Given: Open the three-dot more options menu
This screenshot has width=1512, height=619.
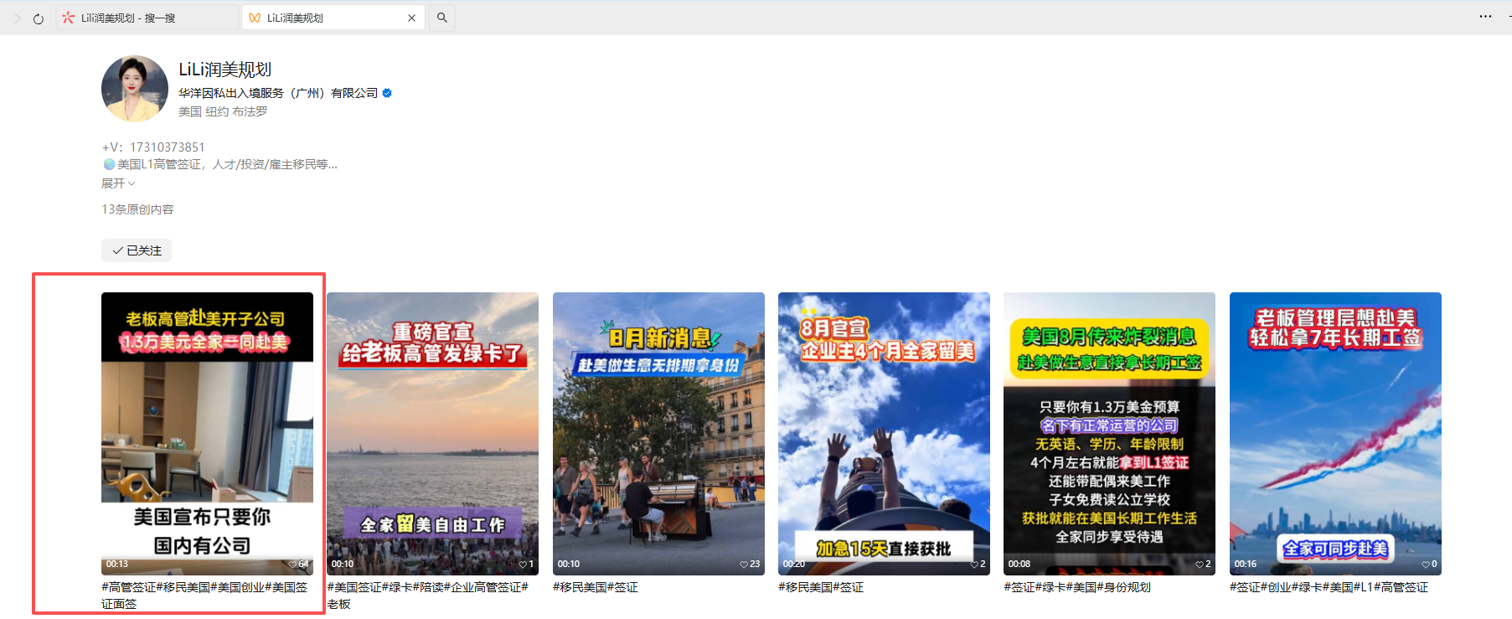Looking at the screenshot, I should coord(1485,17).
